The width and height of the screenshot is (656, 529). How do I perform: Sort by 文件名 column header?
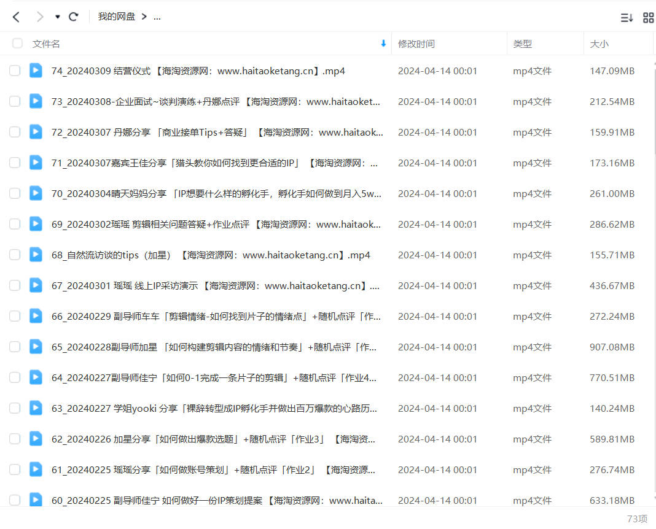pyautogui.click(x=46, y=44)
